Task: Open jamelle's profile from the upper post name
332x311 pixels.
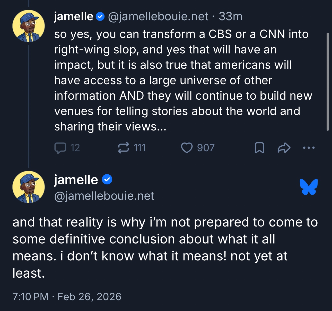Action: coord(74,17)
